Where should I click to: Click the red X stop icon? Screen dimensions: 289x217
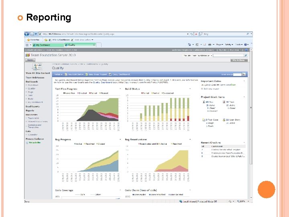pyautogui.click(x=196, y=34)
